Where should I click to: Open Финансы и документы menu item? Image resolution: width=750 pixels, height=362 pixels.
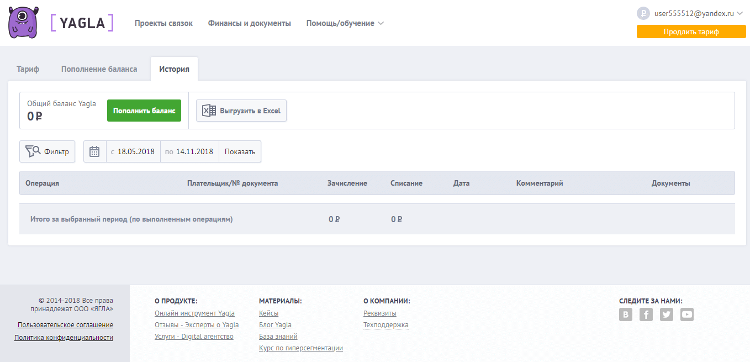[249, 23]
